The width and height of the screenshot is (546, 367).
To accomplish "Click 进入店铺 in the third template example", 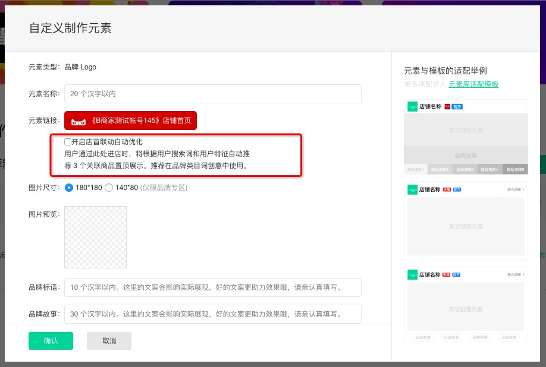I will pos(516,274).
